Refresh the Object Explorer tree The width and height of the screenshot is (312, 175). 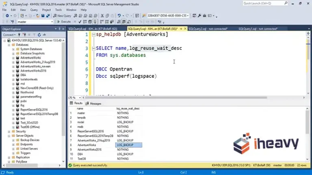39,35
